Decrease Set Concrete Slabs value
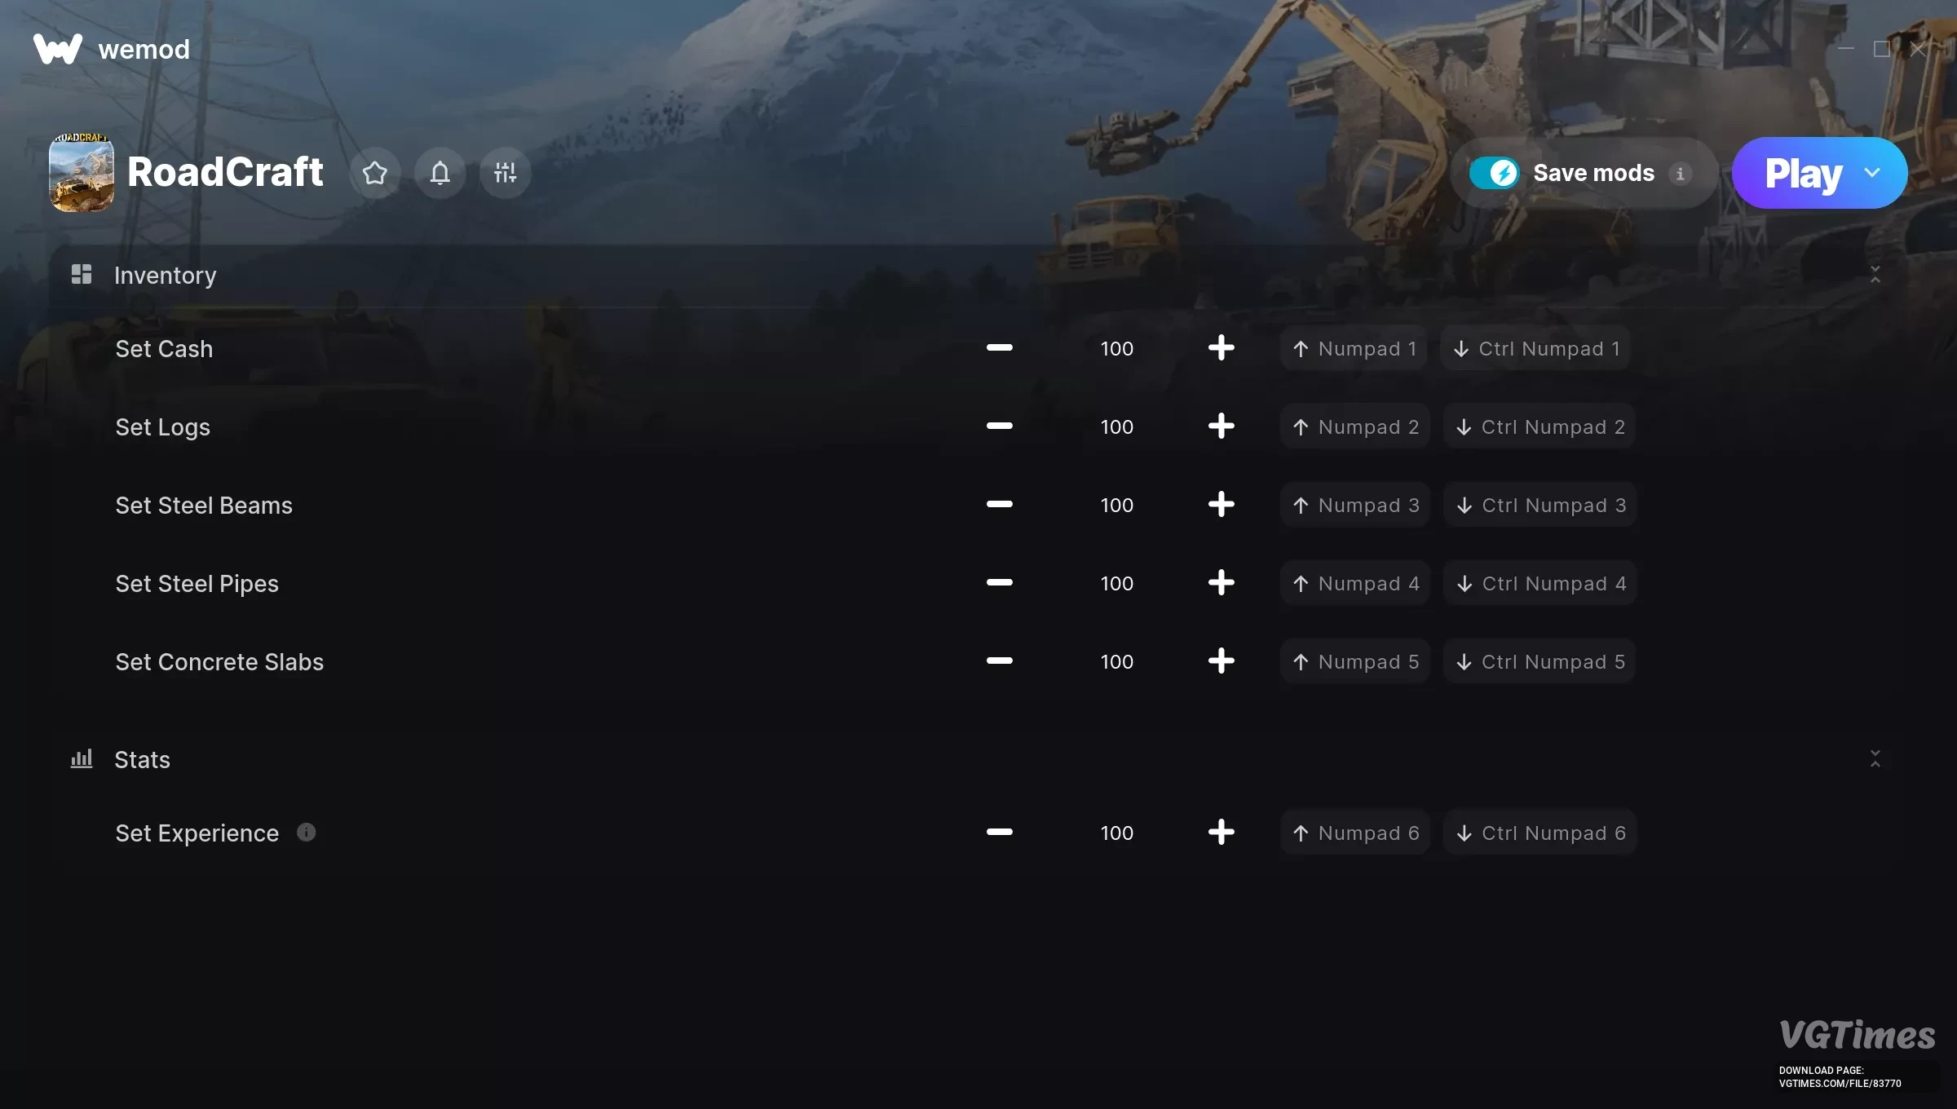The width and height of the screenshot is (1957, 1109). (999, 661)
